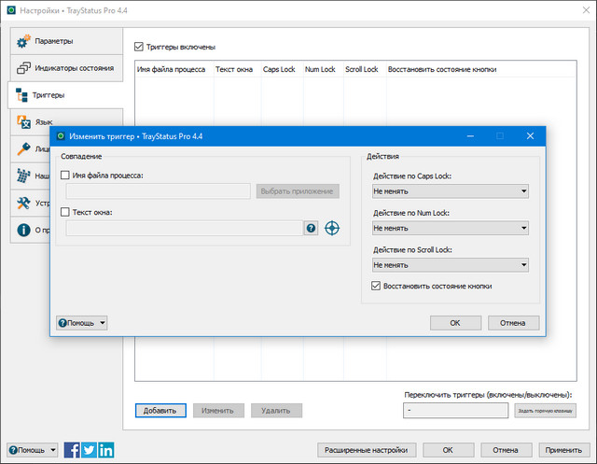
Task: Expand the Действие по Caps Lock dropdown
Action: coord(450,191)
